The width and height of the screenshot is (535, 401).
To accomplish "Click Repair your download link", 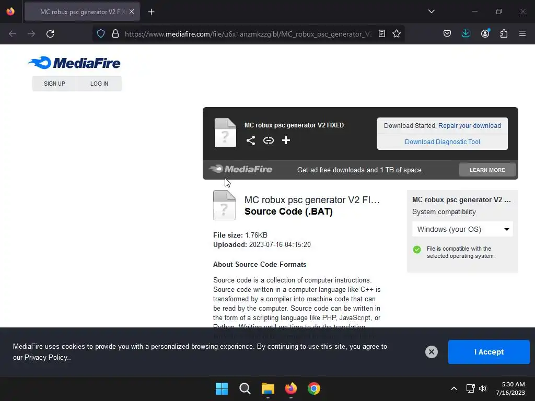I will (x=470, y=125).
